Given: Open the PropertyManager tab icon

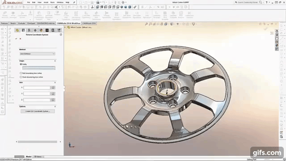Looking at the screenshot, I should pos(23,30).
